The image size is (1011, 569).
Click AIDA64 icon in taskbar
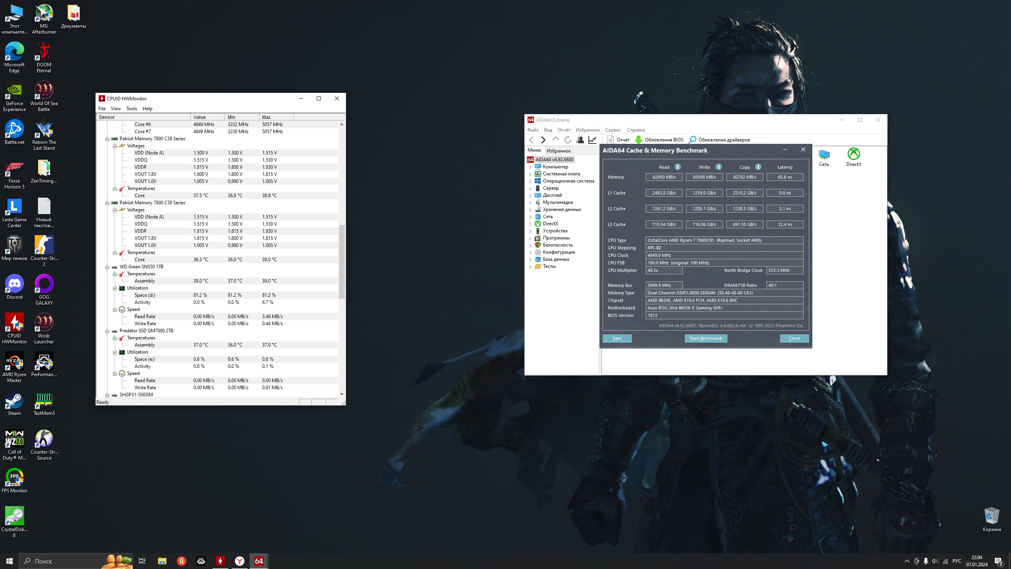coord(259,561)
